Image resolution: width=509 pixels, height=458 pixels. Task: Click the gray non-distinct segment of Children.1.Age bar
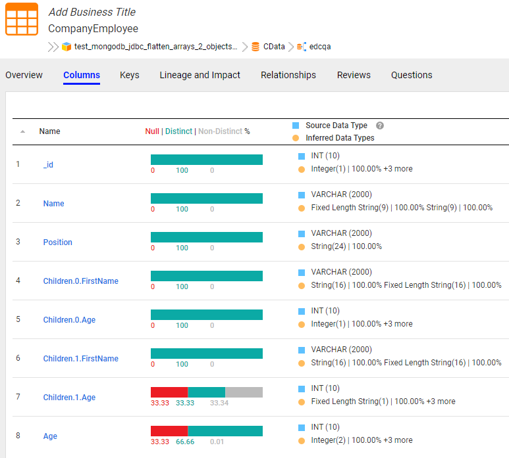pos(244,392)
